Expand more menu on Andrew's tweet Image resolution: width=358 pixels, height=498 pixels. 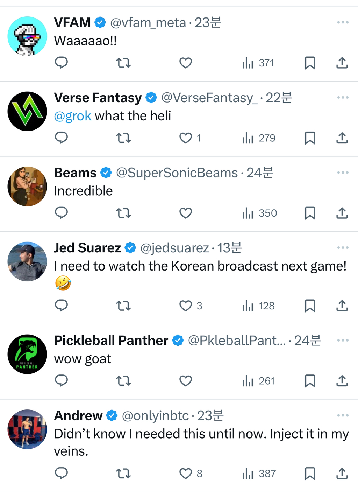343,416
